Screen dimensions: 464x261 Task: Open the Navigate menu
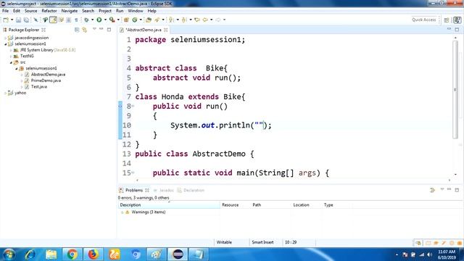click(x=70, y=11)
